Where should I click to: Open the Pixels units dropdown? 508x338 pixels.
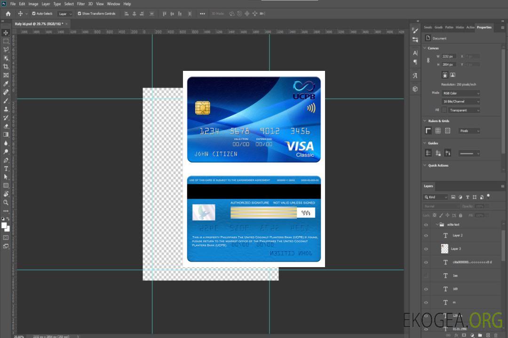pos(469,131)
